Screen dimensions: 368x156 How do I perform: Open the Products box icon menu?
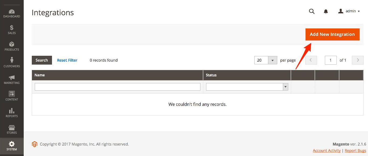click(x=12, y=46)
